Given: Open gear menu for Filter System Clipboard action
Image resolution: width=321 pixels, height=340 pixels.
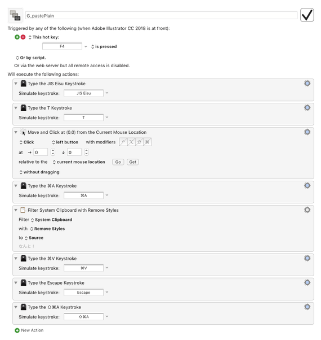Looking at the screenshot, I should (307, 210).
